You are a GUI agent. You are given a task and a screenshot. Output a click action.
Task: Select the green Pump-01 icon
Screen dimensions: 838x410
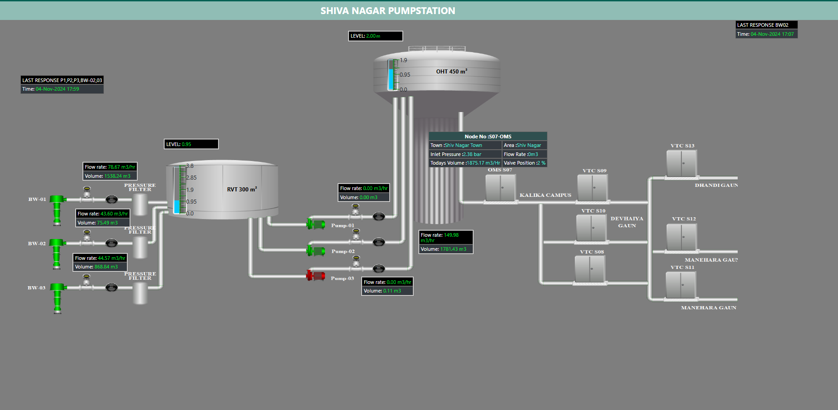click(x=316, y=224)
